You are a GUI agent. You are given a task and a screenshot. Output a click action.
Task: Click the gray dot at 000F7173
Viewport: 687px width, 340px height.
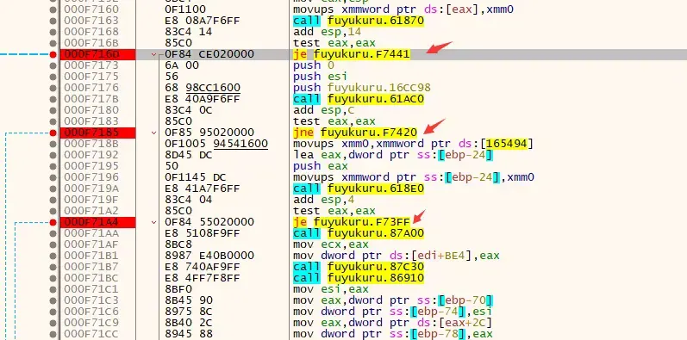coord(53,65)
